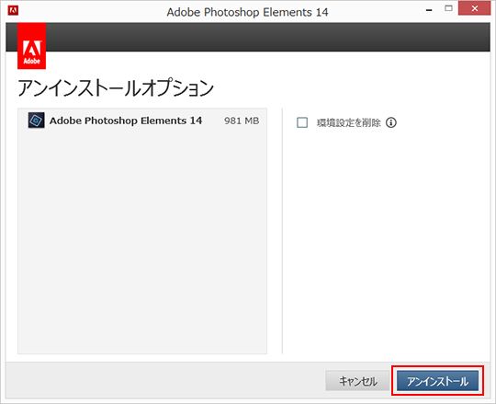Open the info icon beside 環境設定を削除

point(391,122)
